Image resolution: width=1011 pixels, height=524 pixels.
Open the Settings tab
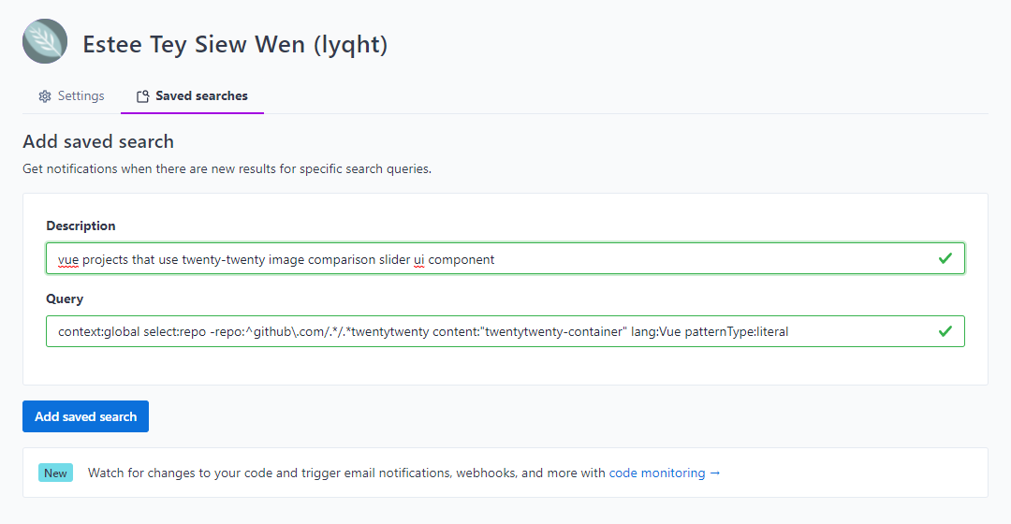(71, 96)
